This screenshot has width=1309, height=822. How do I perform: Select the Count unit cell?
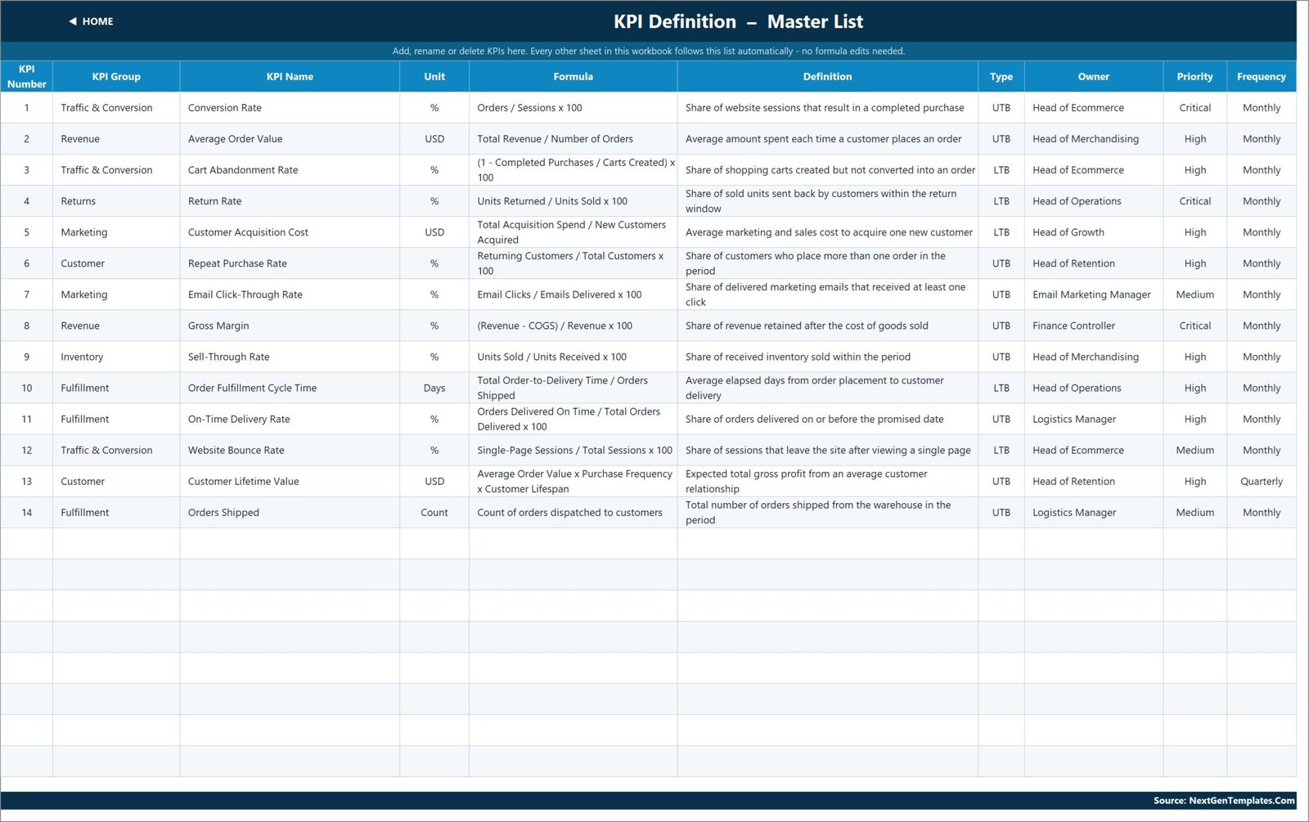[x=434, y=512]
